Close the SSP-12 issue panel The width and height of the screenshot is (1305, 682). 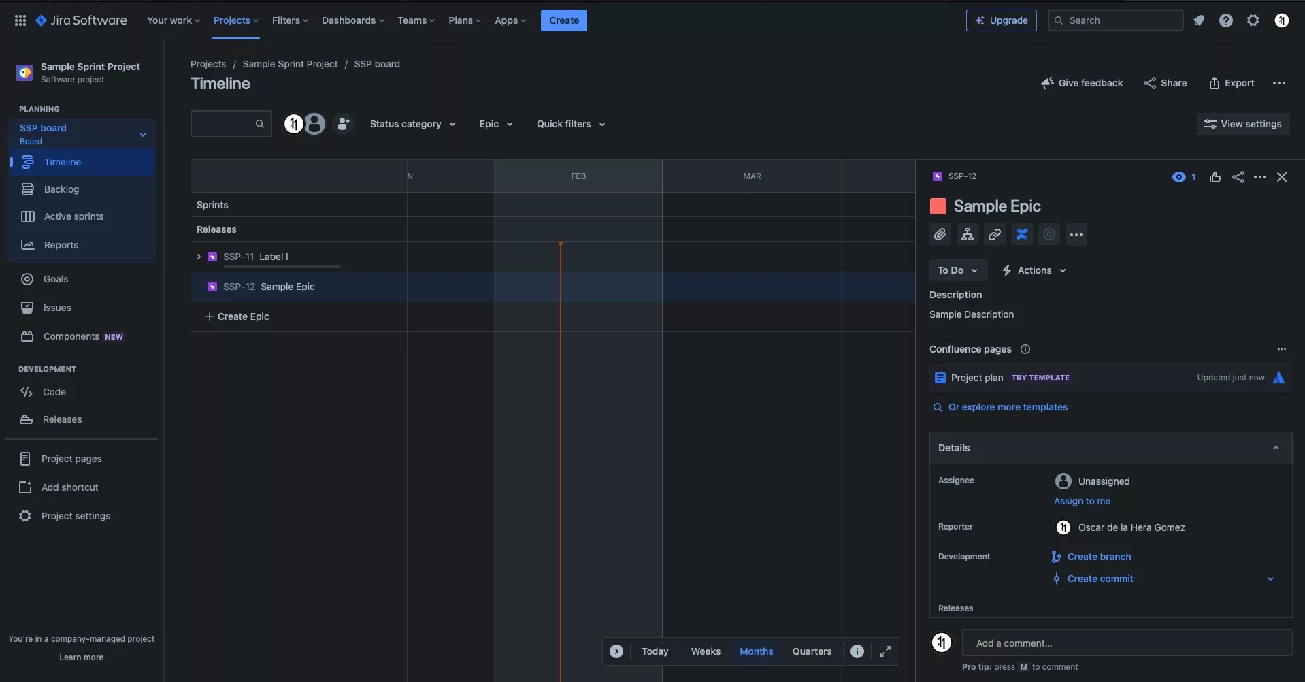pos(1282,177)
